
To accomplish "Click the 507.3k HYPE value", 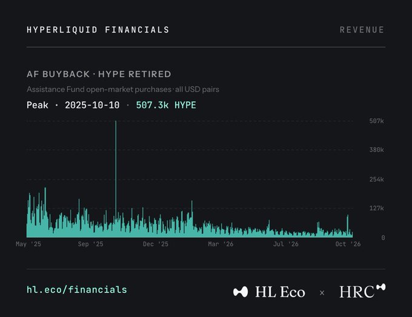I will click(166, 105).
